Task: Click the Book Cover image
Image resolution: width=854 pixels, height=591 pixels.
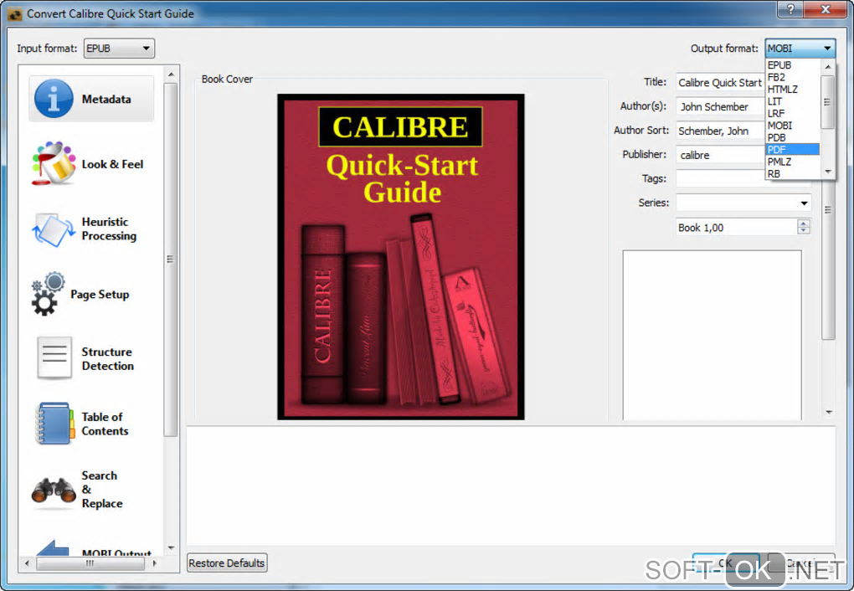Action: point(401,256)
